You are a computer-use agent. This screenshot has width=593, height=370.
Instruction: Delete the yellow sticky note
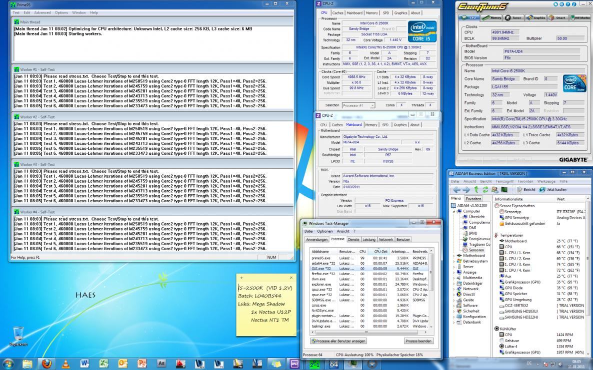click(x=291, y=278)
